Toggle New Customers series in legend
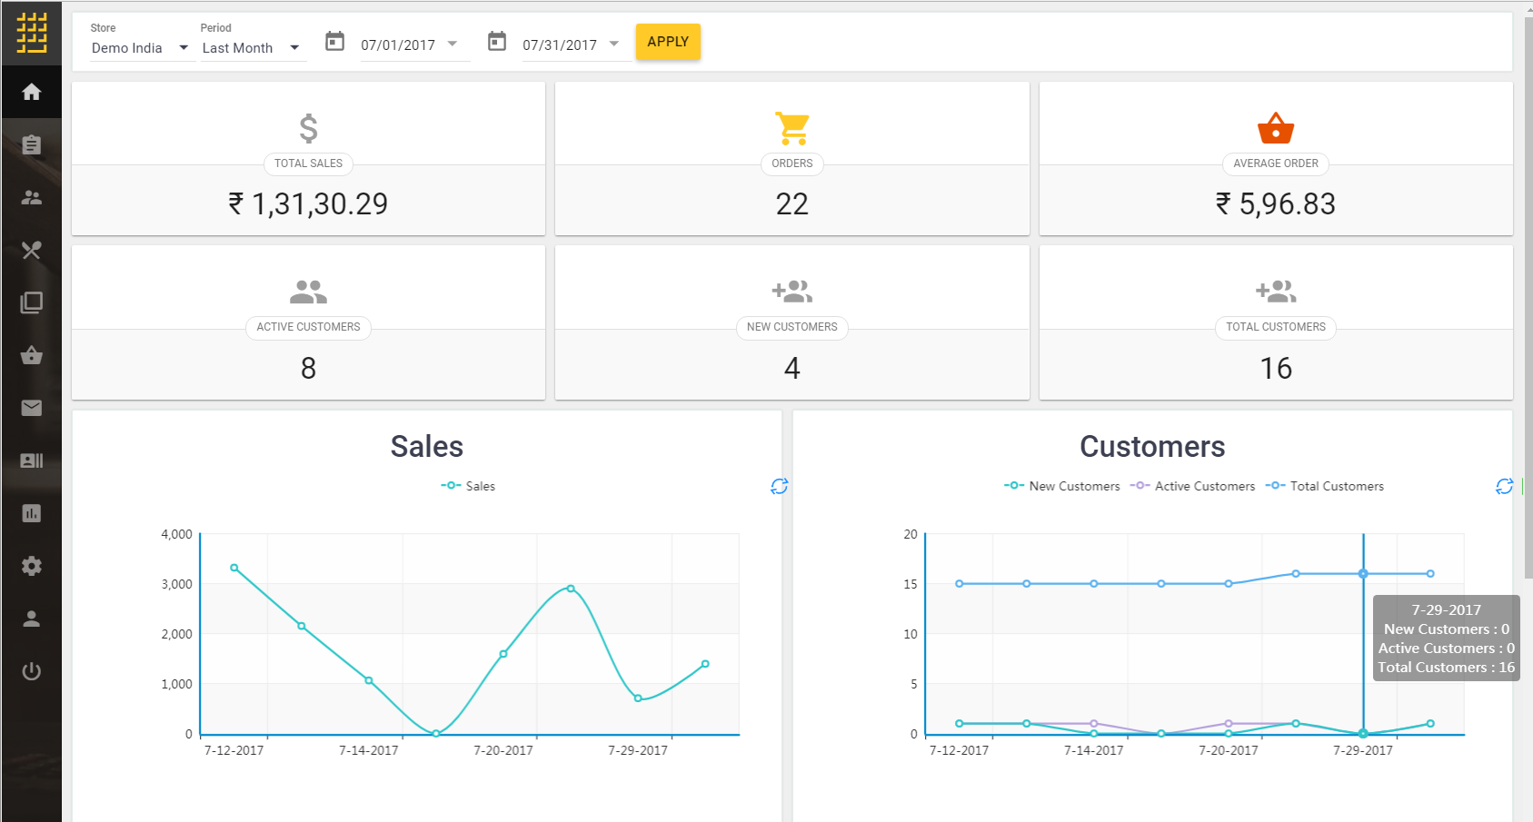The height and width of the screenshot is (822, 1533). pyautogui.click(x=1062, y=486)
